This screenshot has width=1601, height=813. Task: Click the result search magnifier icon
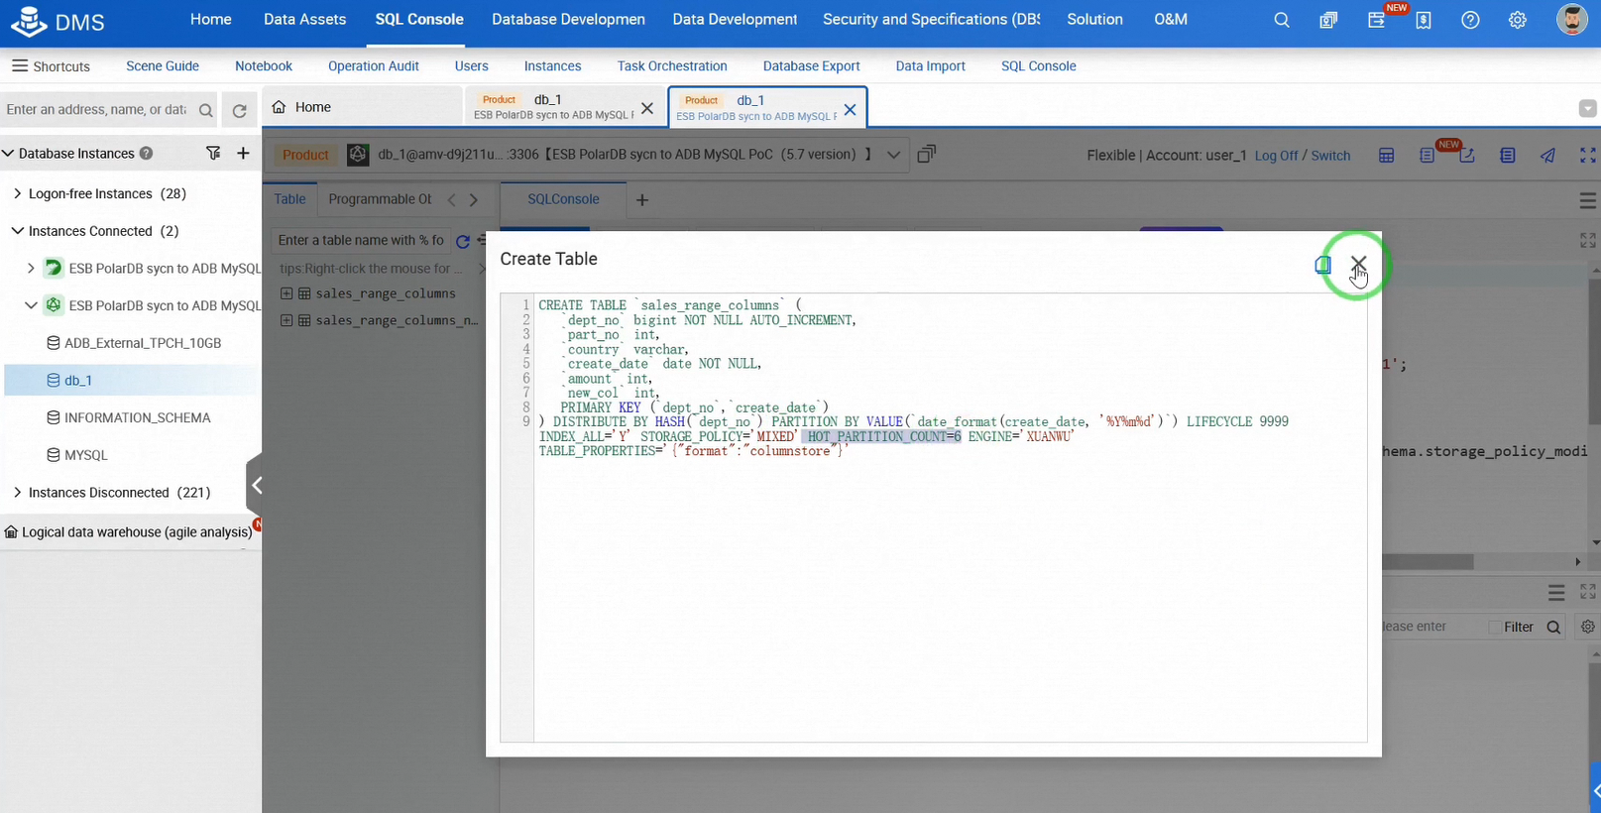[x=1553, y=627]
